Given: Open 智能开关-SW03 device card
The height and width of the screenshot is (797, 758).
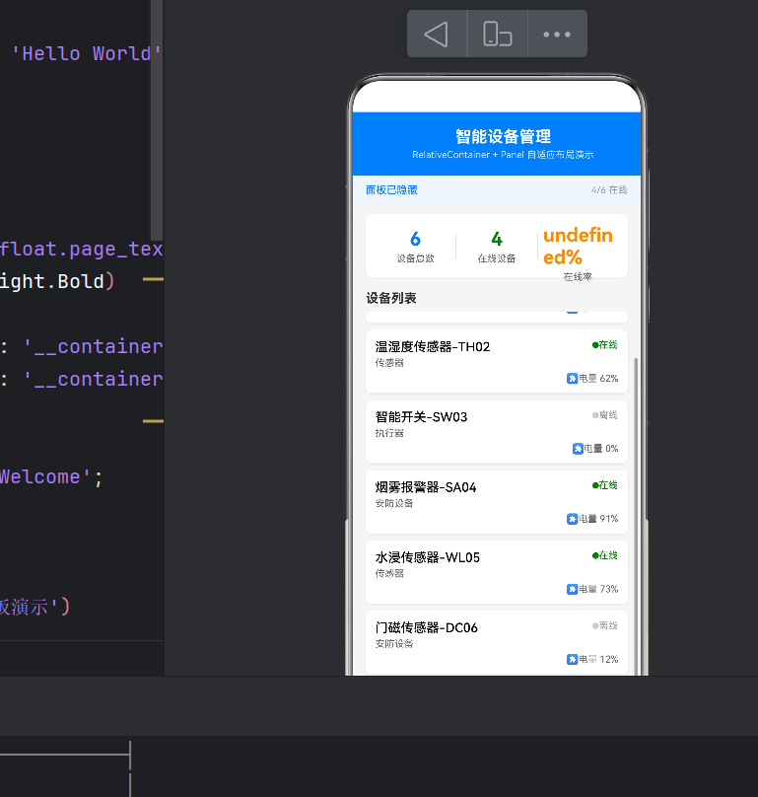Looking at the screenshot, I should 497,431.
